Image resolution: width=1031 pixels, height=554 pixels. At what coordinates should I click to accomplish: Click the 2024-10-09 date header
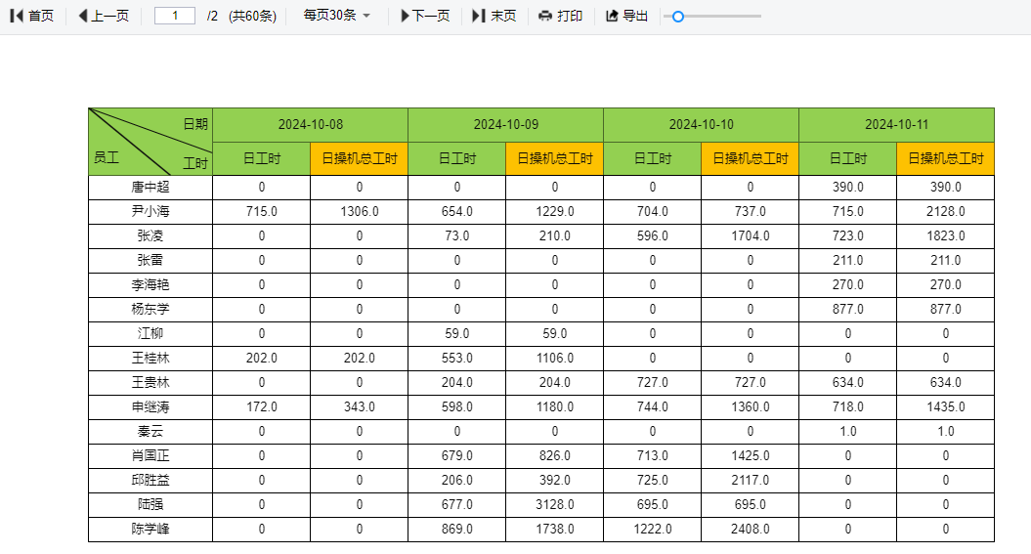(505, 125)
